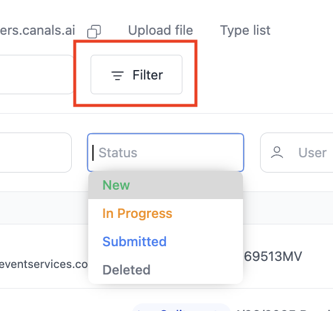Open the Filter button
This screenshot has height=311, width=333.
(x=136, y=74)
